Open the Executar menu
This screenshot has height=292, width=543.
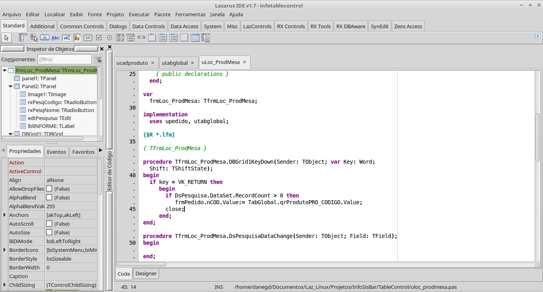pyautogui.click(x=139, y=14)
